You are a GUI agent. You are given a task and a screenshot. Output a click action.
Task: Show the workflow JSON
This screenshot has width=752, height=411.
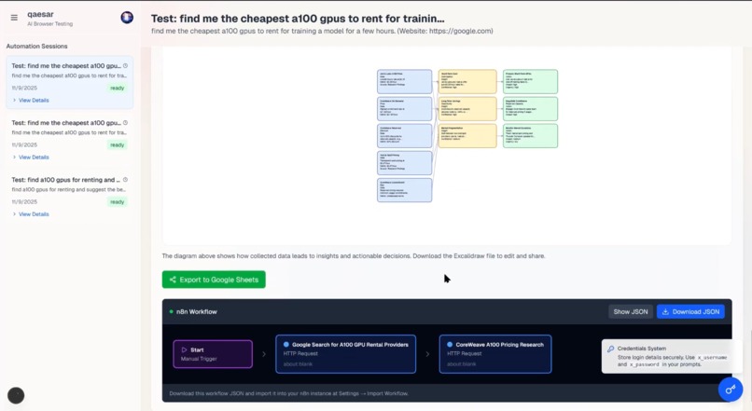(630, 311)
